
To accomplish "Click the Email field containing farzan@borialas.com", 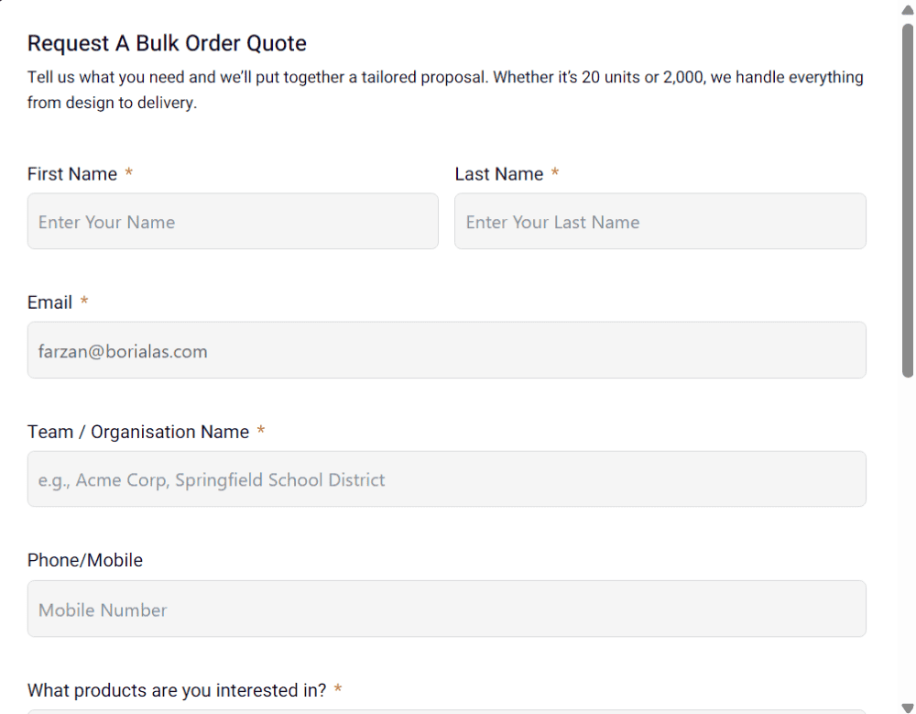I will 446,350.
